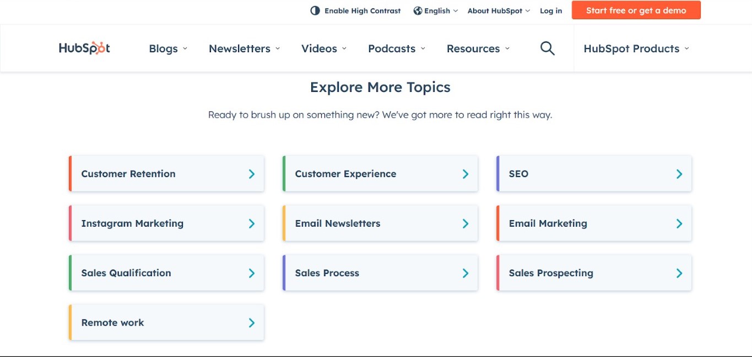
Task: Click the high contrast half-circle icon
Action: [x=315, y=10]
